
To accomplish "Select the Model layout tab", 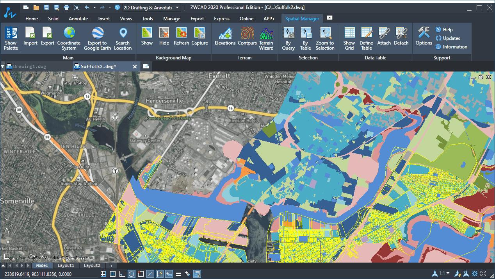I will tap(42, 266).
